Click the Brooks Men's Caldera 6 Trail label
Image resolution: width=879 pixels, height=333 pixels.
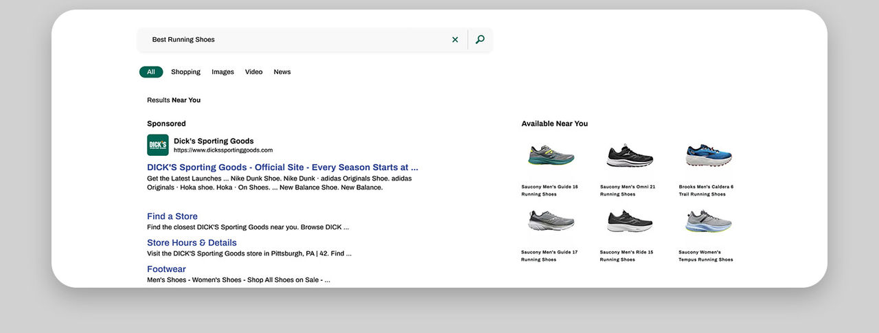tap(706, 190)
